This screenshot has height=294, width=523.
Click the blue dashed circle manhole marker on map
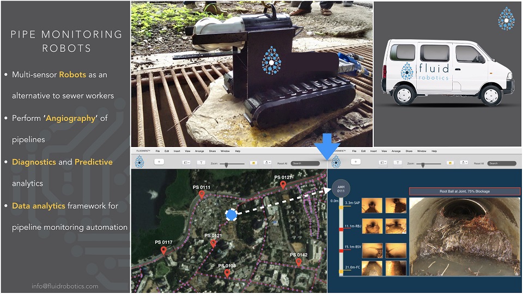click(x=231, y=215)
